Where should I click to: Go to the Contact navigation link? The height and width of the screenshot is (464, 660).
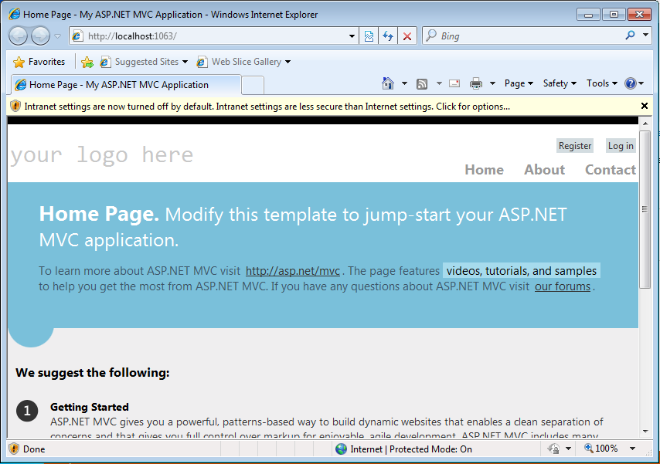coord(611,170)
